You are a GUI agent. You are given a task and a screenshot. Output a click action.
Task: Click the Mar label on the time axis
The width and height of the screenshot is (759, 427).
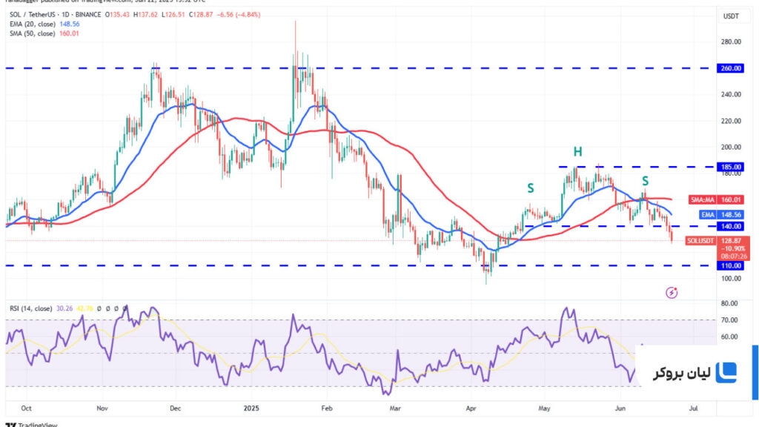395,408
